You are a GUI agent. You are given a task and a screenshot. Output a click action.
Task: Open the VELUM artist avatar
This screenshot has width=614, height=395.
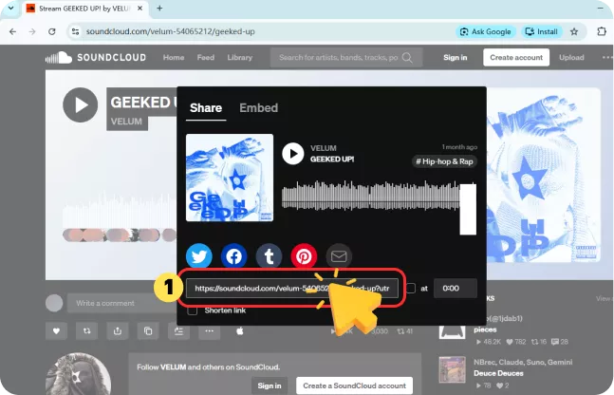(79, 374)
